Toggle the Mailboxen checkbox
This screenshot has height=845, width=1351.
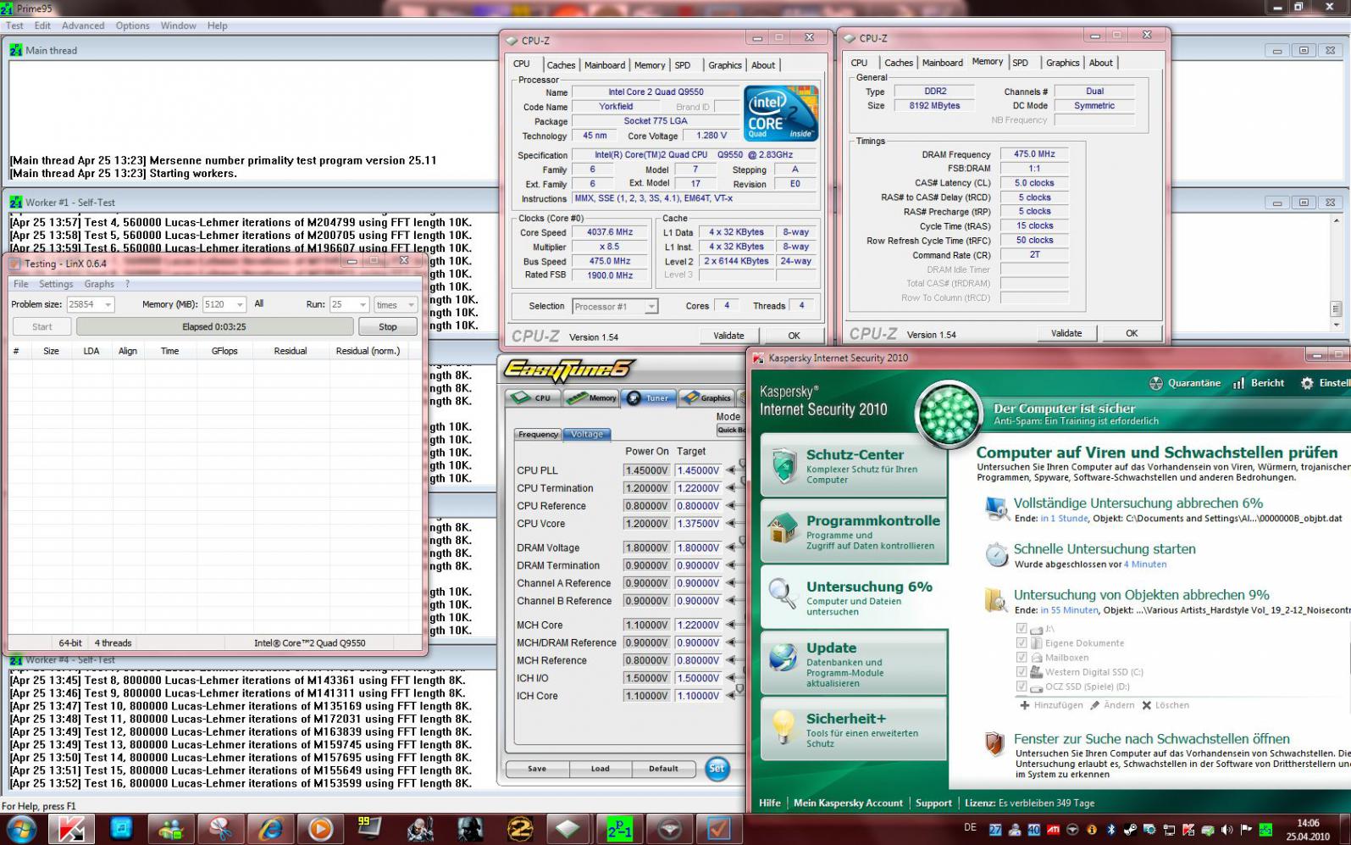(1021, 658)
